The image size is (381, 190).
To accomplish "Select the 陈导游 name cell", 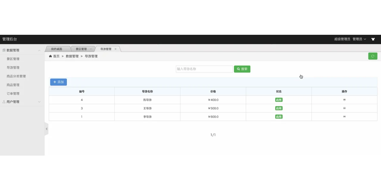I will (147, 100).
